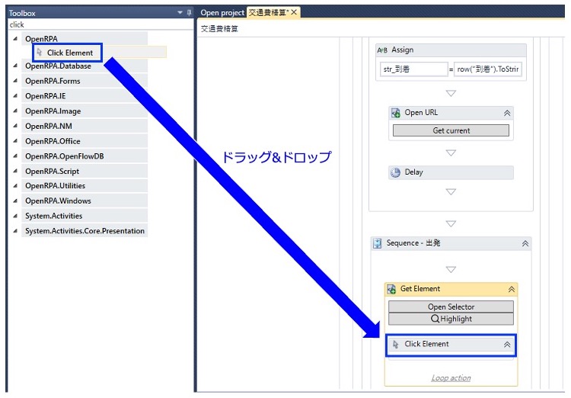Screen dimensions: 571x398
Task: Collapse the Sequence - 出発 activity
Action: (x=525, y=243)
